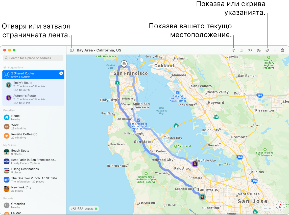Open Look Around with the binoculars icon
The image size is (289, 215).
pyautogui.click(x=258, y=50)
